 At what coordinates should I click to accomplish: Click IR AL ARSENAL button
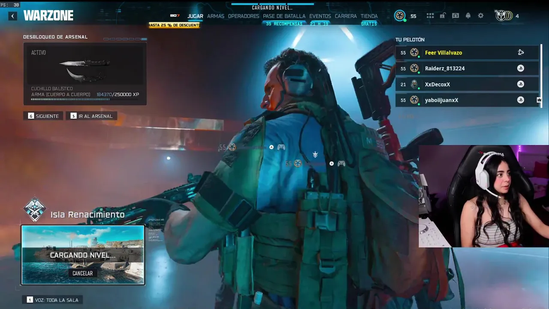pyautogui.click(x=91, y=116)
